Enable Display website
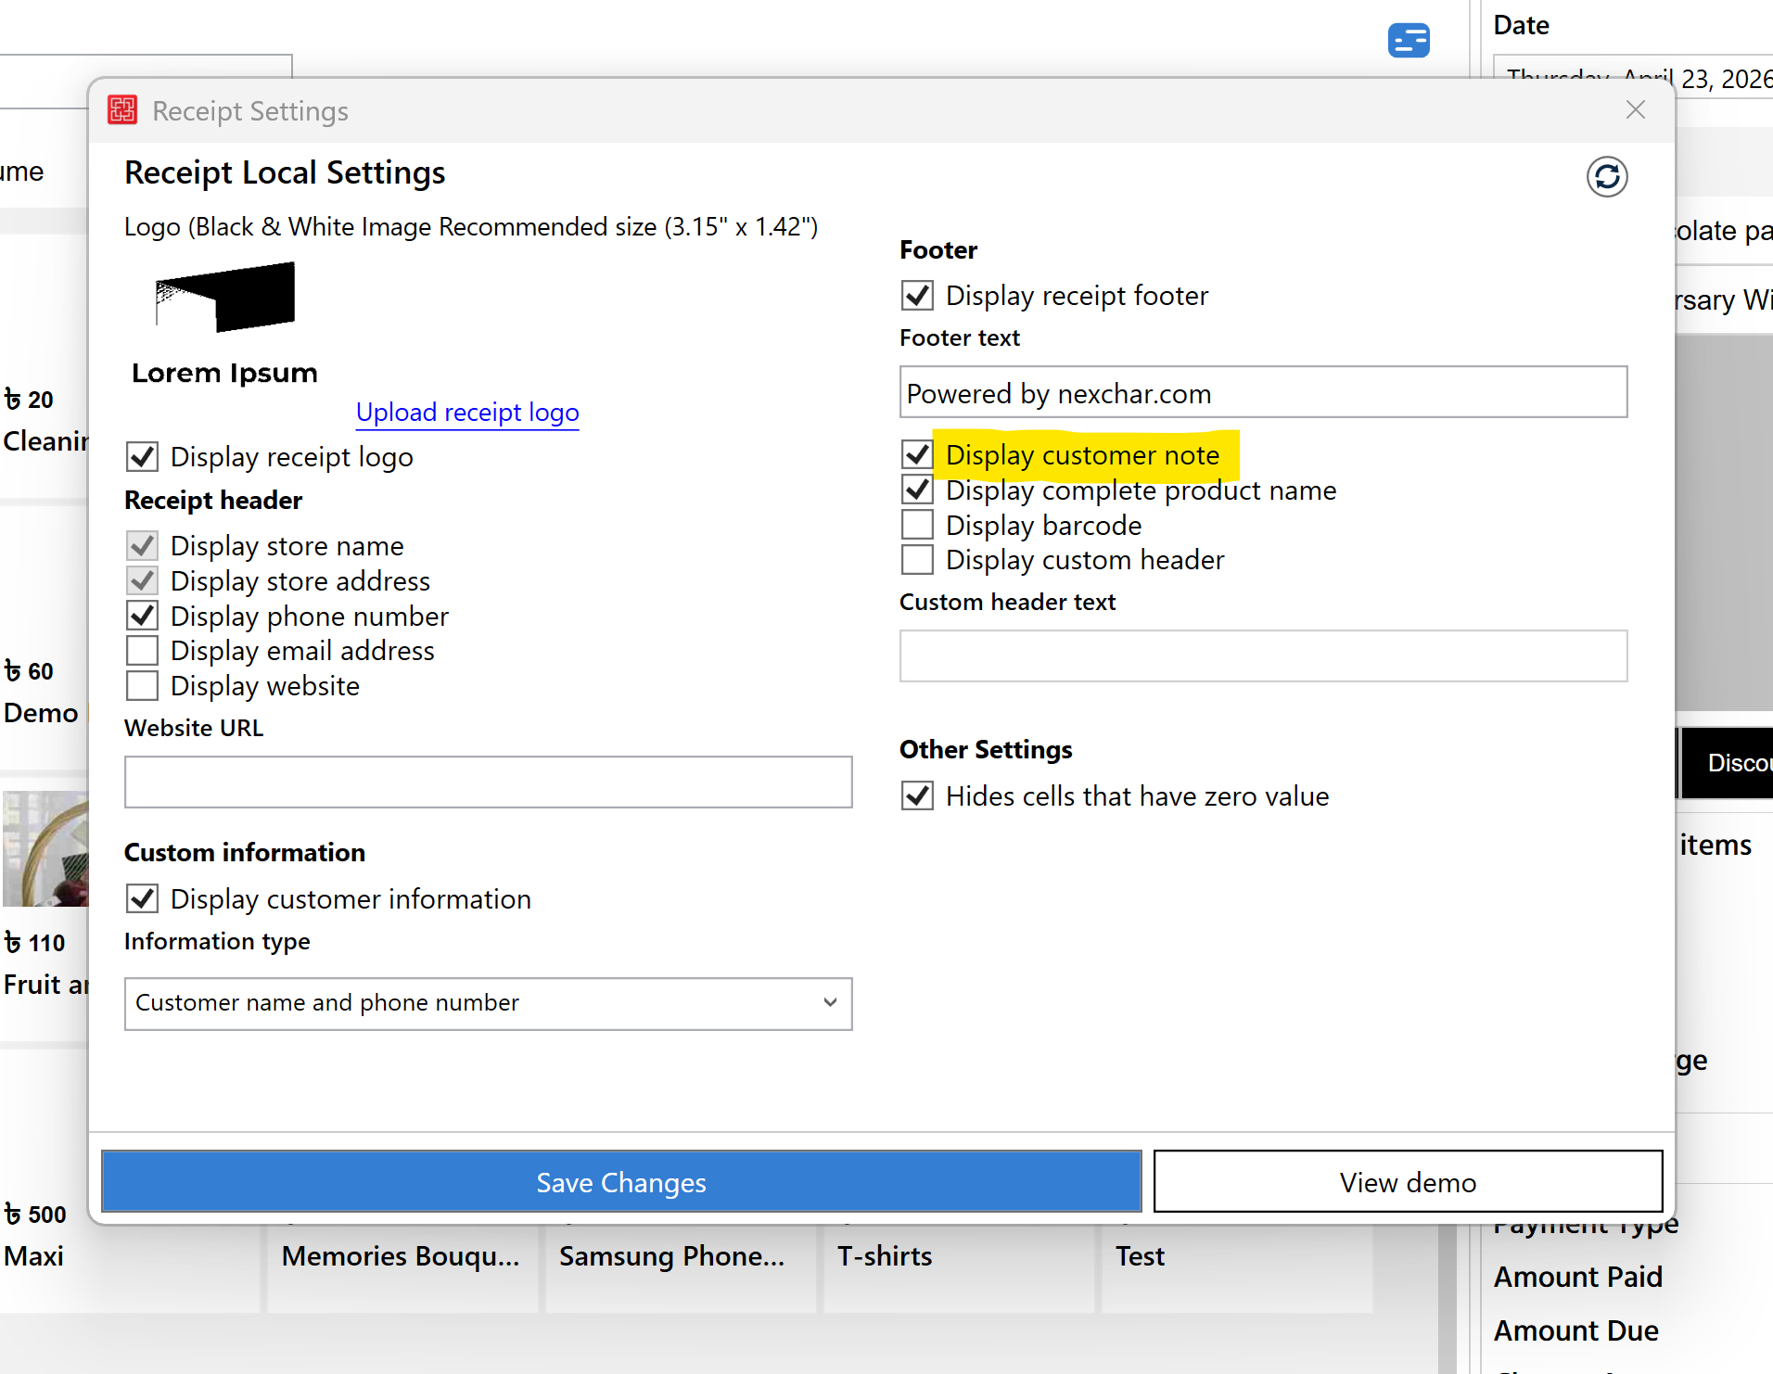The height and width of the screenshot is (1374, 1773). click(142, 685)
